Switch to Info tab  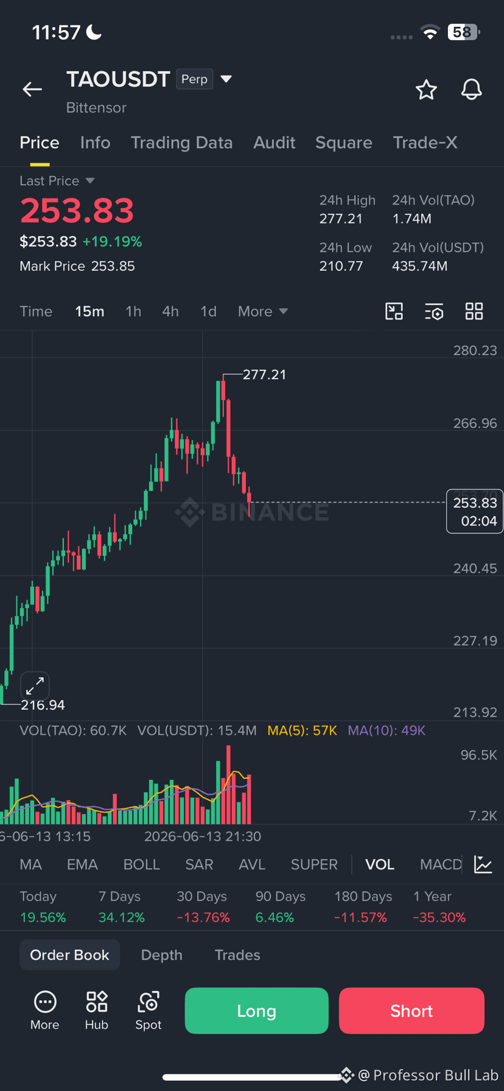coord(96,142)
